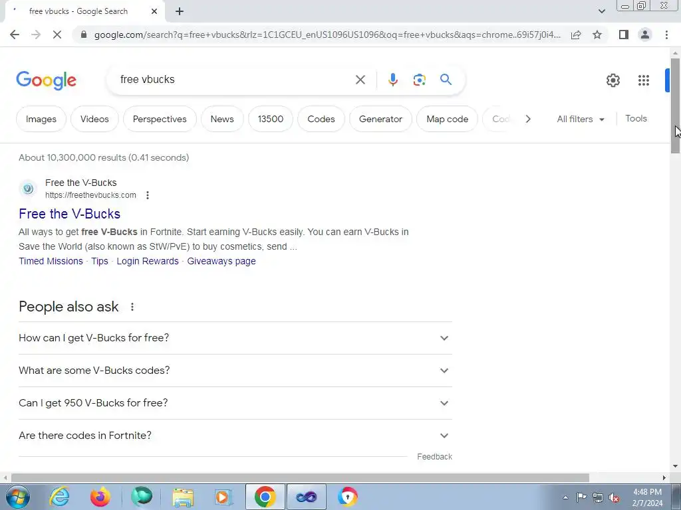The width and height of the screenshot is (681, 510).
Task: Open options for Free the V-Bucks result
Action: (x=148, y=195)
